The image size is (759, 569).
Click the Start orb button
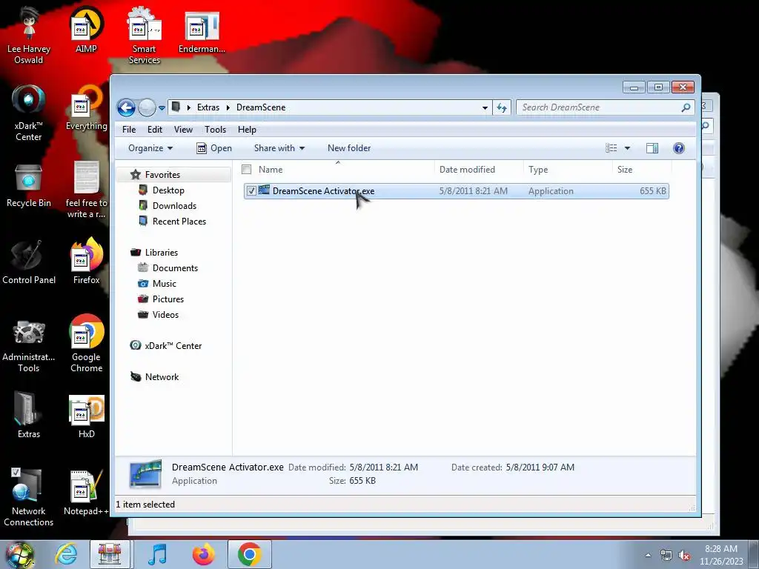tap(19, 555)
